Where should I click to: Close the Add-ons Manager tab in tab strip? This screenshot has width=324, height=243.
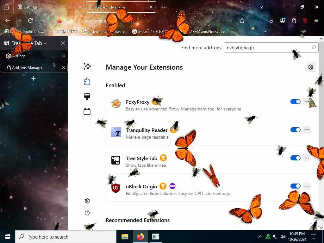[x=151, y=7]
